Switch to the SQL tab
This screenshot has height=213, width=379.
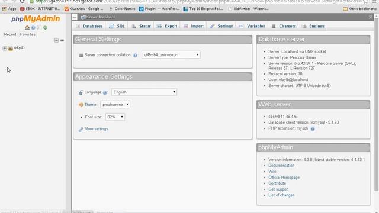[x=117, y=26]
